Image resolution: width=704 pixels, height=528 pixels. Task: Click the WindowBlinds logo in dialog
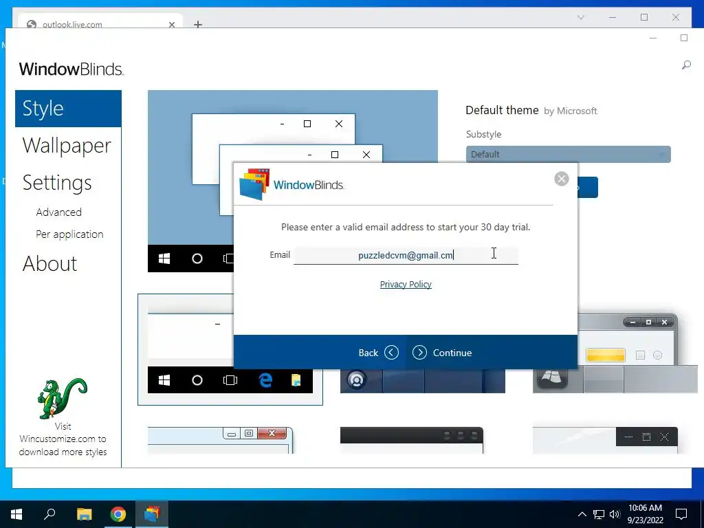[291, 184]
